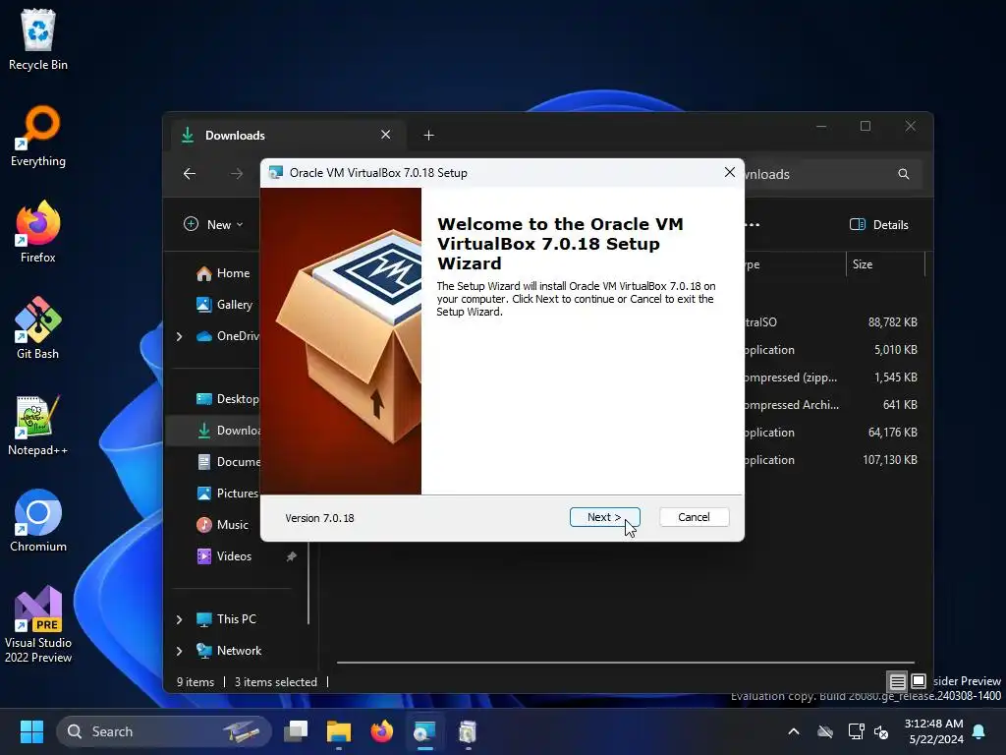The height and width of the screenshot is (755, 1006).
Task: Open the Recycle Bin desktop icon
Action: pos(38,39)
